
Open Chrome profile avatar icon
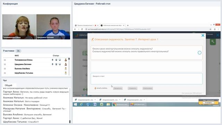pos(215,29)
